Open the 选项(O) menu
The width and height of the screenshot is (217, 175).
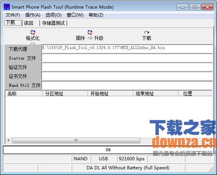pos(53,15)
